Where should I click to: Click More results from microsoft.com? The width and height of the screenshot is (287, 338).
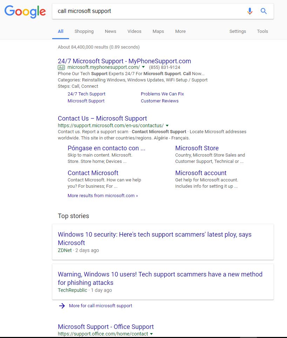[103, 195]
